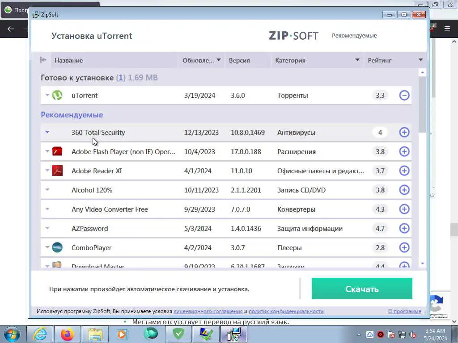Expand Adobe Flash Player row details
The height and width of the screenshot is (343, 458).
[x=47, y=151]
